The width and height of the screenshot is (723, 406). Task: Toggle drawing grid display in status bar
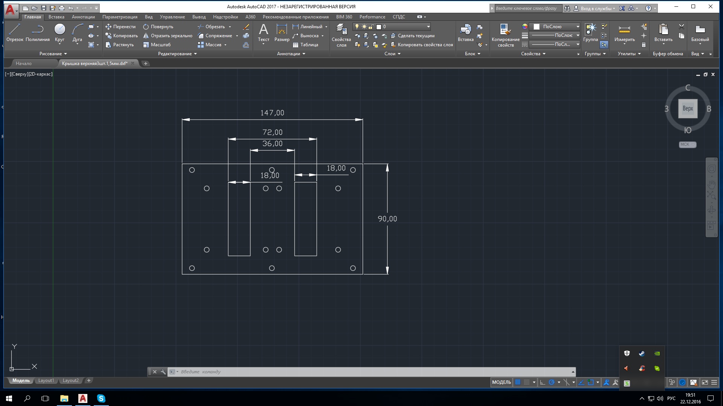click(x=518, y=382)
